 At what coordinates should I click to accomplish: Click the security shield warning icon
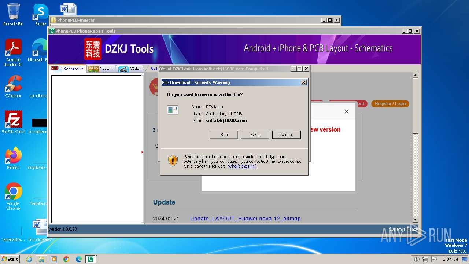(173, 161)
